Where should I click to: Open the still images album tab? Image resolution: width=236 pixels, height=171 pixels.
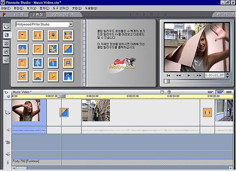(x=6, y=52)
